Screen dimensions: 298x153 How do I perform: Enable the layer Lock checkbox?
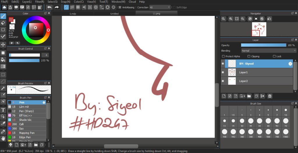(x=274, y=57)
